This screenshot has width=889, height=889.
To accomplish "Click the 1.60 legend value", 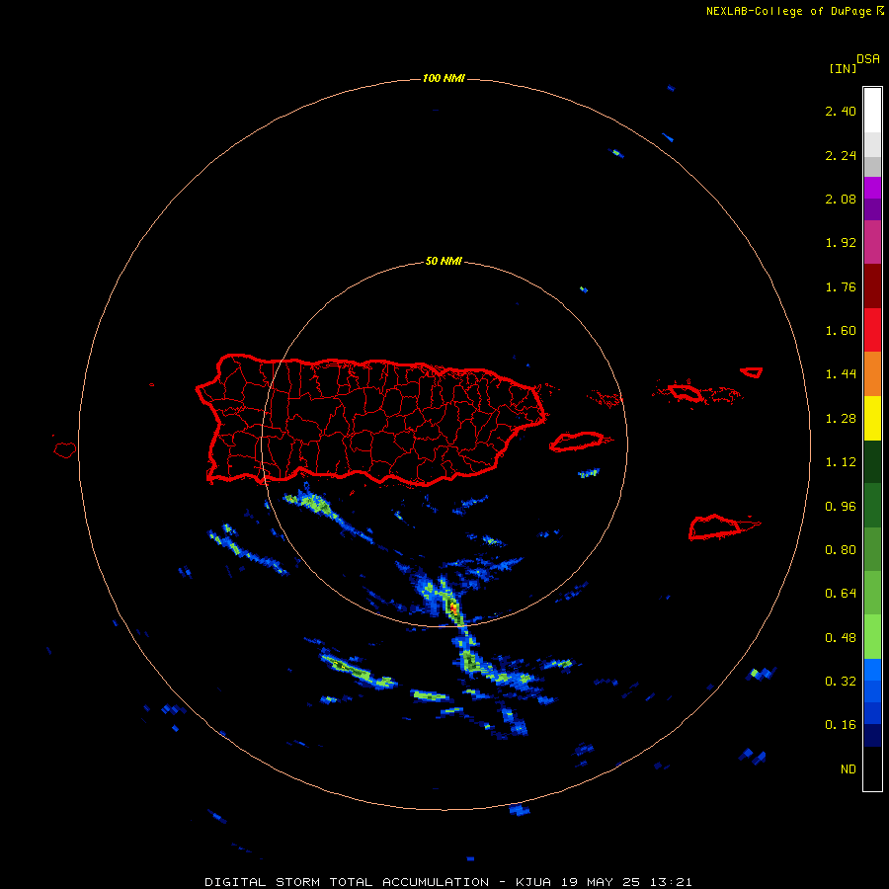I will coord(841,331).
